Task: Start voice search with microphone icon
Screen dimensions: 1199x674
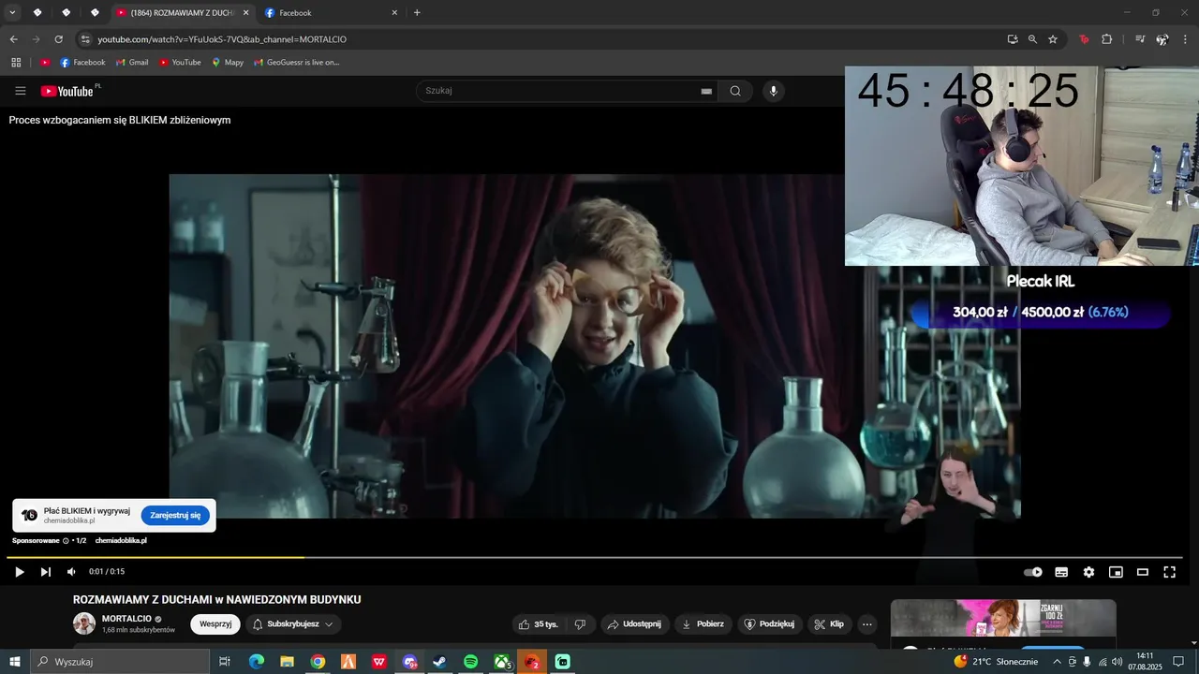Action: click(x=773, y=91)
